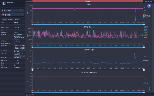The image size is (154, 96).
Task: Select the SceneTab label
Action: pyautogui.click(x=29, y=1)
